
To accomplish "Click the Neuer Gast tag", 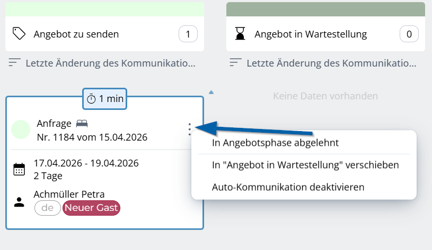I will pos(92,208).
